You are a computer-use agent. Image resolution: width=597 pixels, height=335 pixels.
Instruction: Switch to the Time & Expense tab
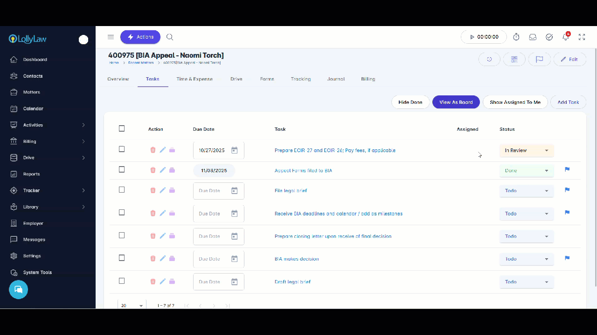[x=194, y=79]
